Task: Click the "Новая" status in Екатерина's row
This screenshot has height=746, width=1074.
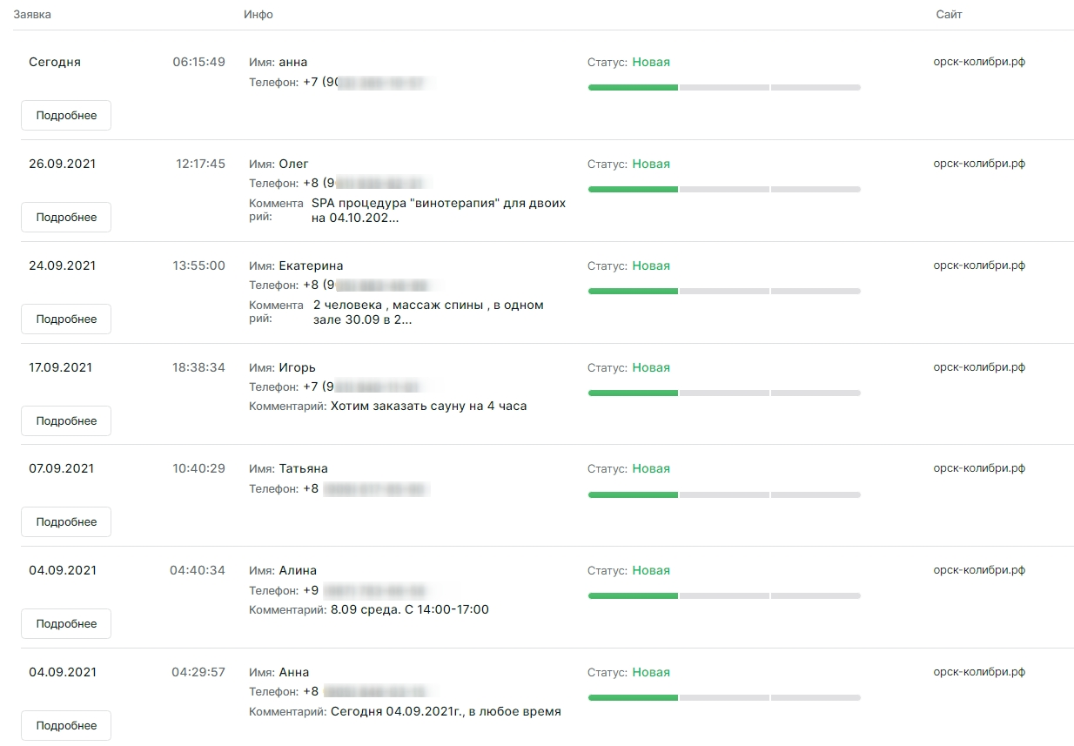Action: 651,265
